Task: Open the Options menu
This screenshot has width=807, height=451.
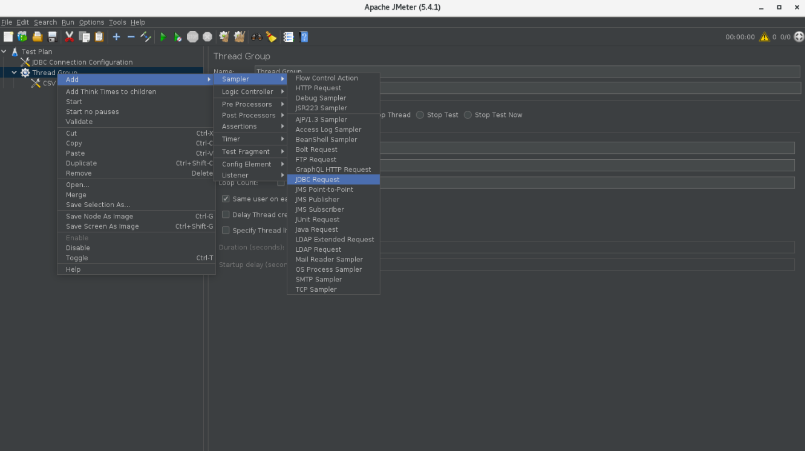Action: tap(91, 22)
